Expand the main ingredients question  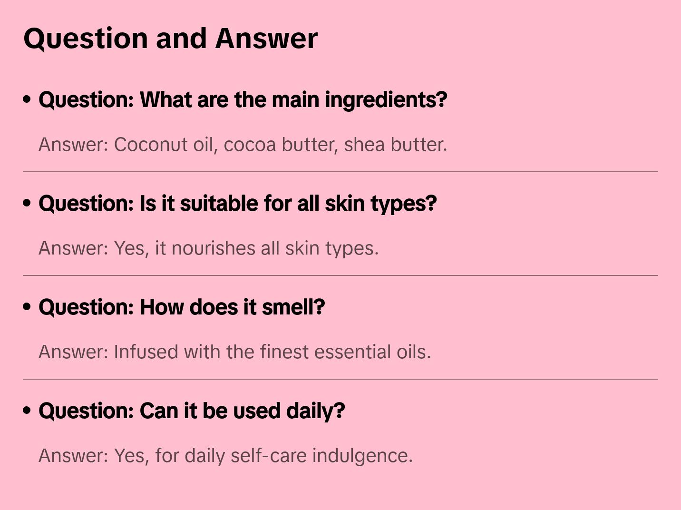[243, 100]
